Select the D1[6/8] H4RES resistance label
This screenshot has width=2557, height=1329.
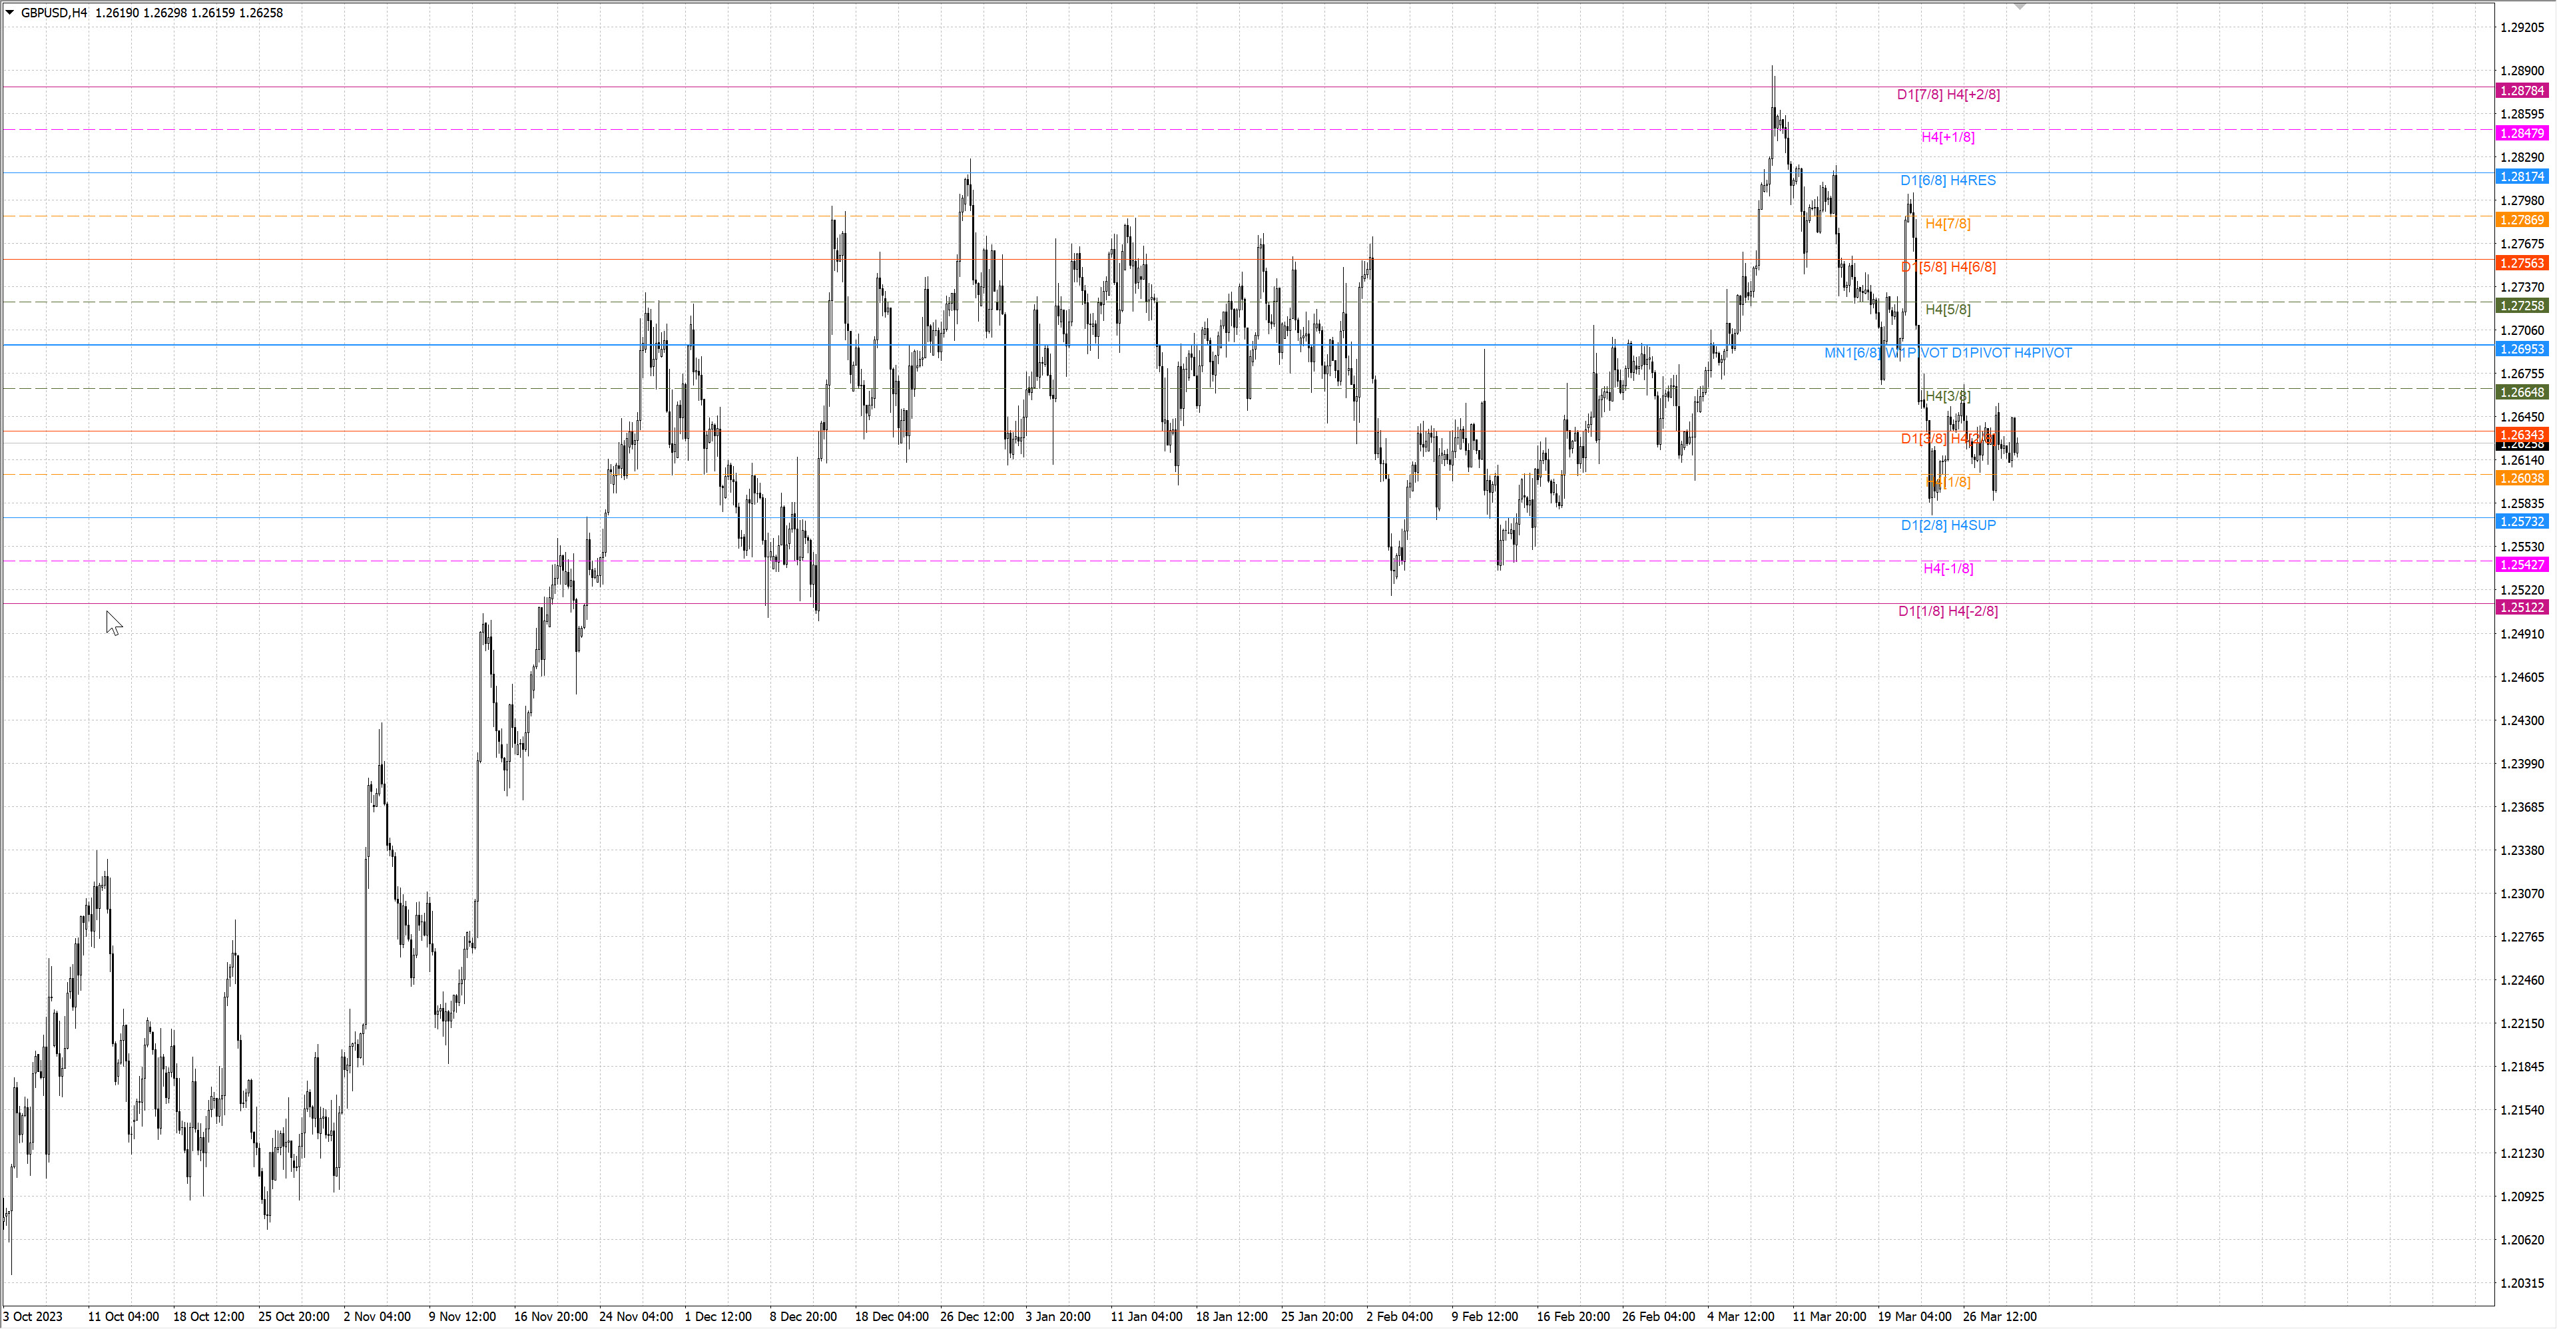[x=1948, y=180]
